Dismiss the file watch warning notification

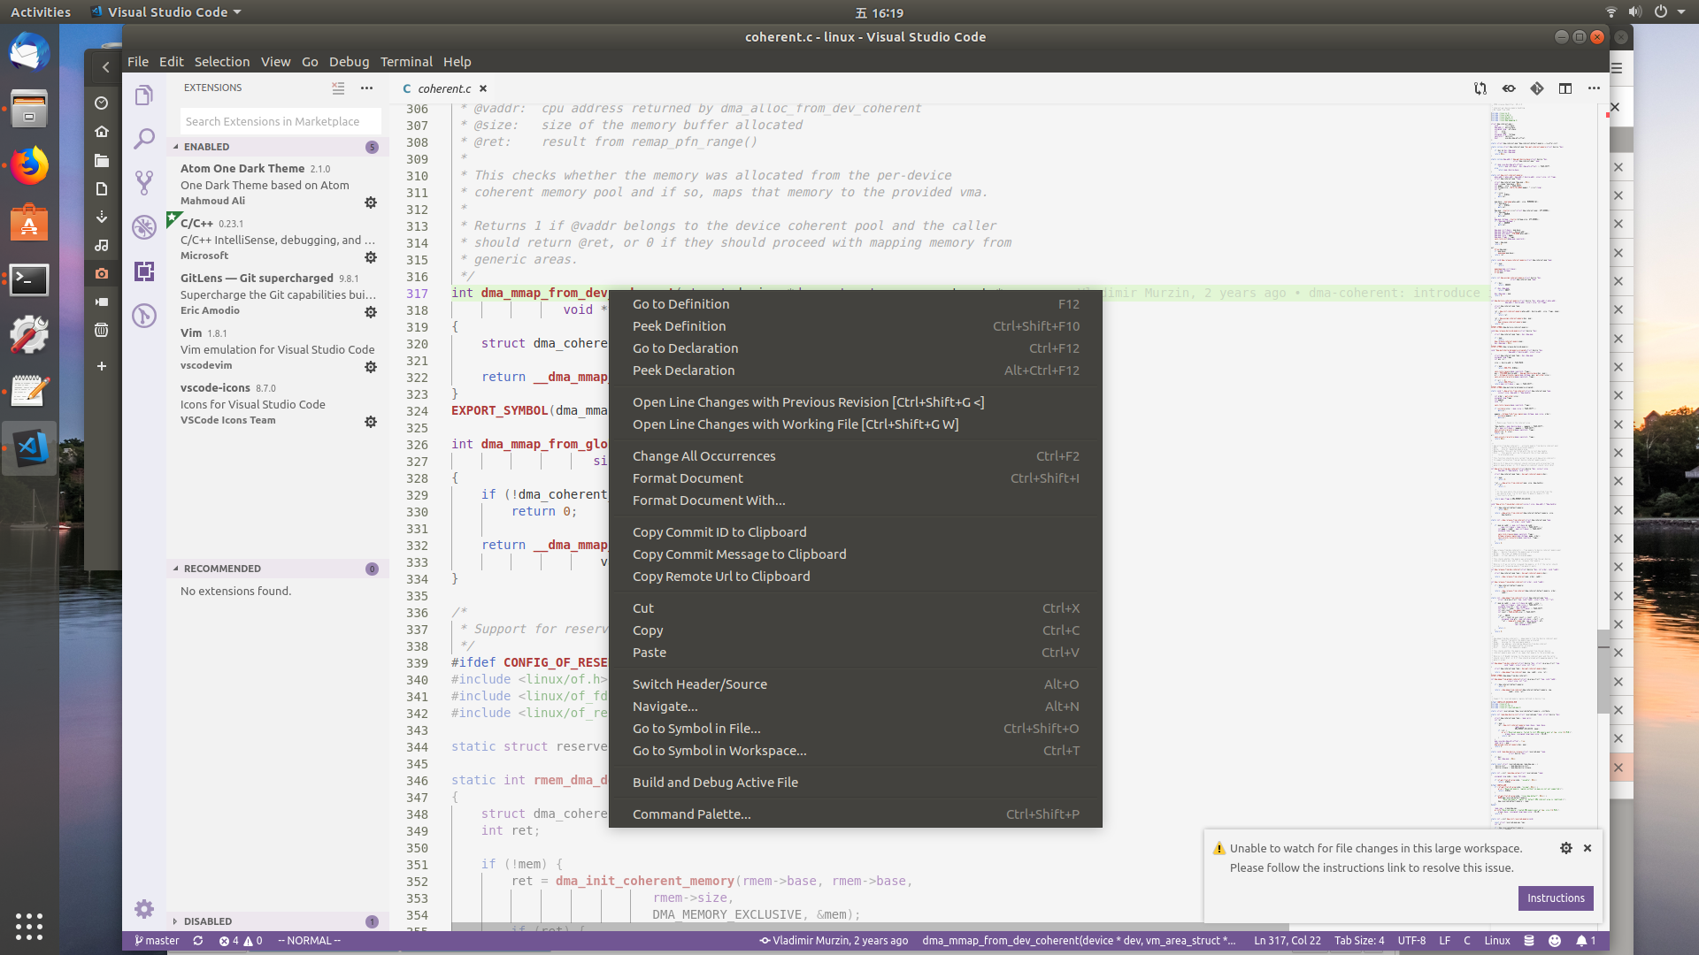pyautogui.click(x=1588, y=848)
